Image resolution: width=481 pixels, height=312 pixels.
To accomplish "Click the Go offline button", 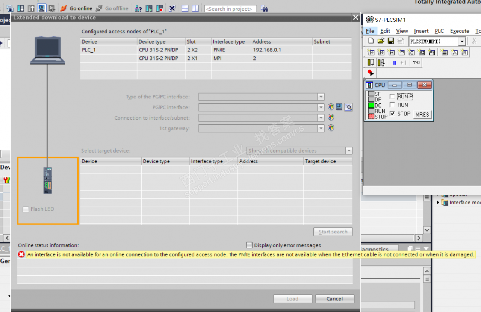I will coord(112,8).
